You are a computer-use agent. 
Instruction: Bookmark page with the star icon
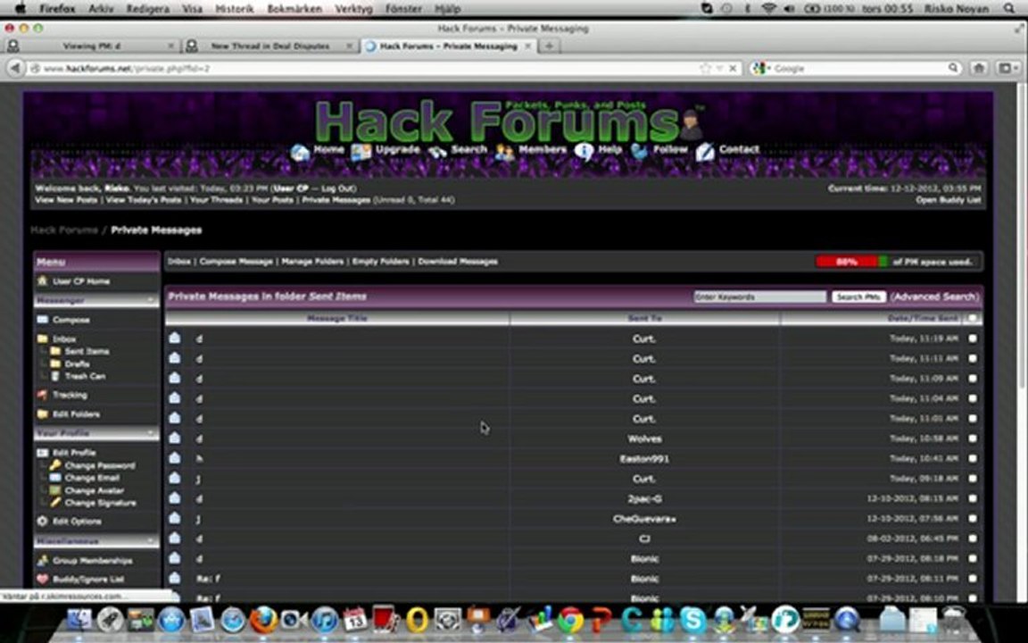click(706, 68)
